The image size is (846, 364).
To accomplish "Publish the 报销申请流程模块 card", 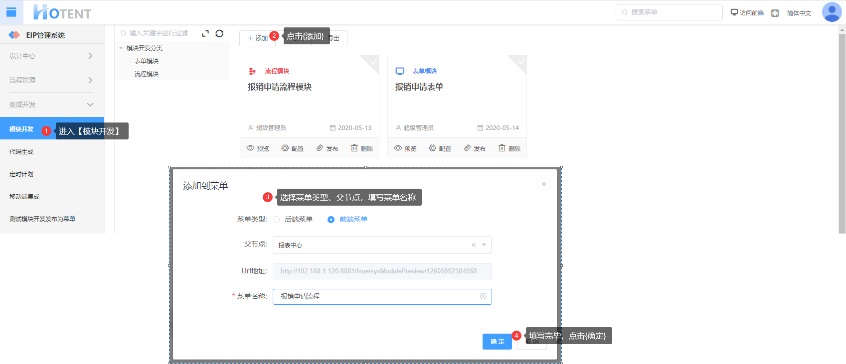I will pyautogui.click(x=327, y=148).
